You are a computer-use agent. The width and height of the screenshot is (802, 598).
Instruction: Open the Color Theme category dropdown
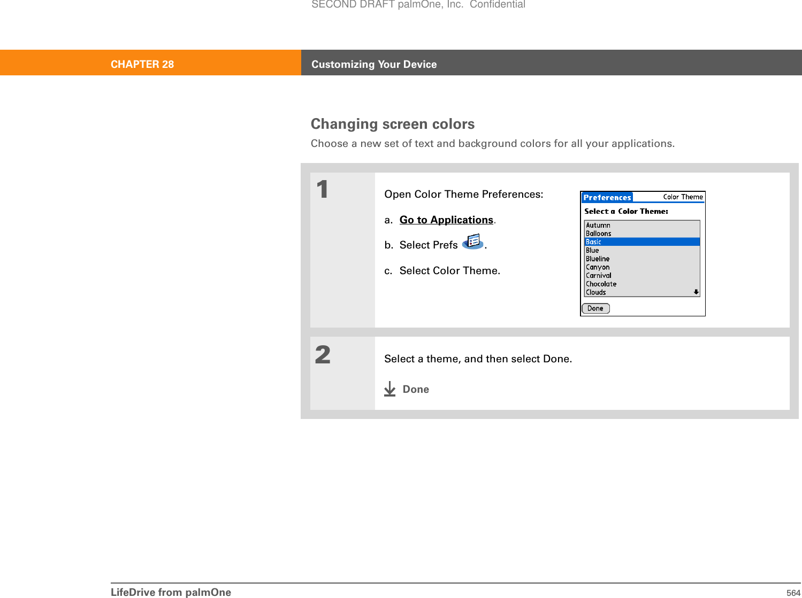[683, 197]
